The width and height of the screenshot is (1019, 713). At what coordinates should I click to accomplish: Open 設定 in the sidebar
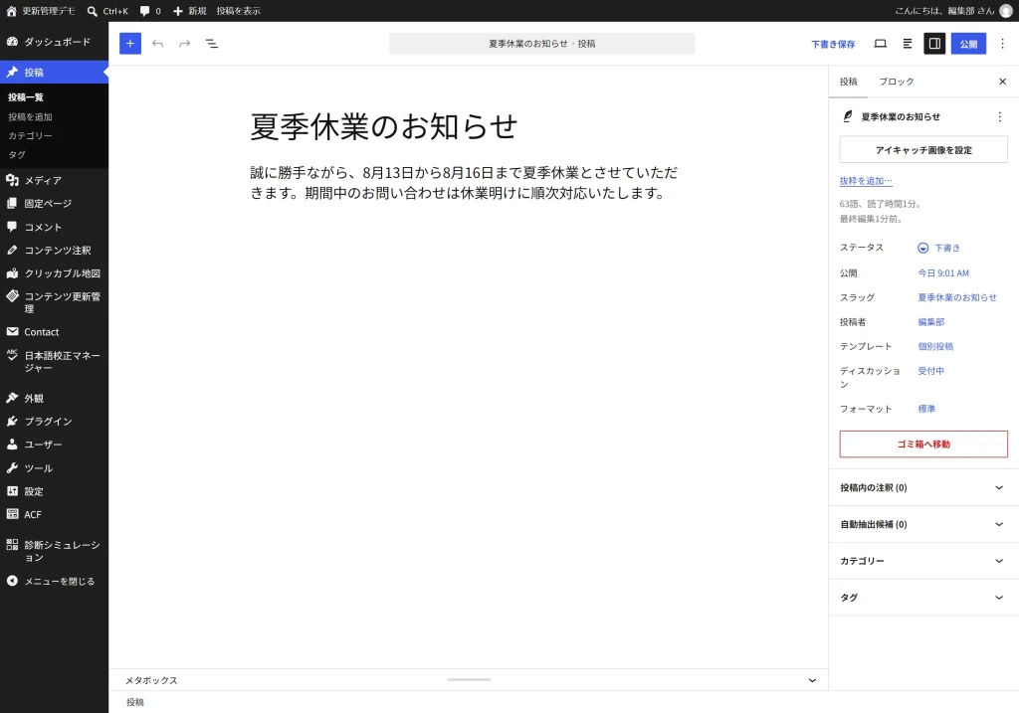(x=54, y=491)
